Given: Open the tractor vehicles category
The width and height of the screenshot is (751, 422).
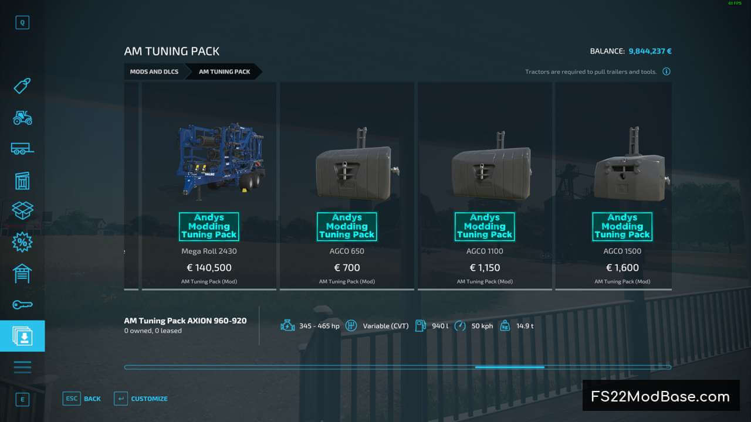Looking at the screenshot, I should pyautogui.click(x=22, y=117).
